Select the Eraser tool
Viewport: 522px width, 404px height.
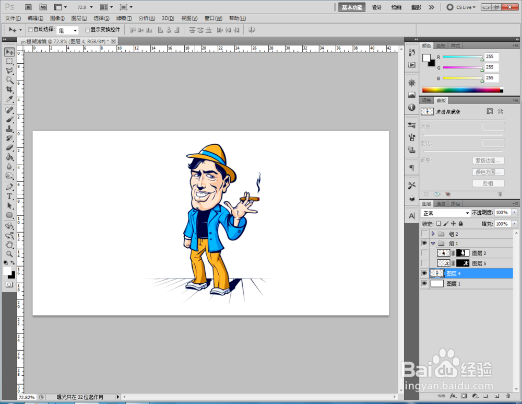9,147
